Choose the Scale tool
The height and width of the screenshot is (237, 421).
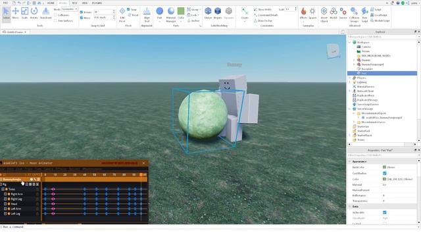pyautogui.click(x=25, y=13)
